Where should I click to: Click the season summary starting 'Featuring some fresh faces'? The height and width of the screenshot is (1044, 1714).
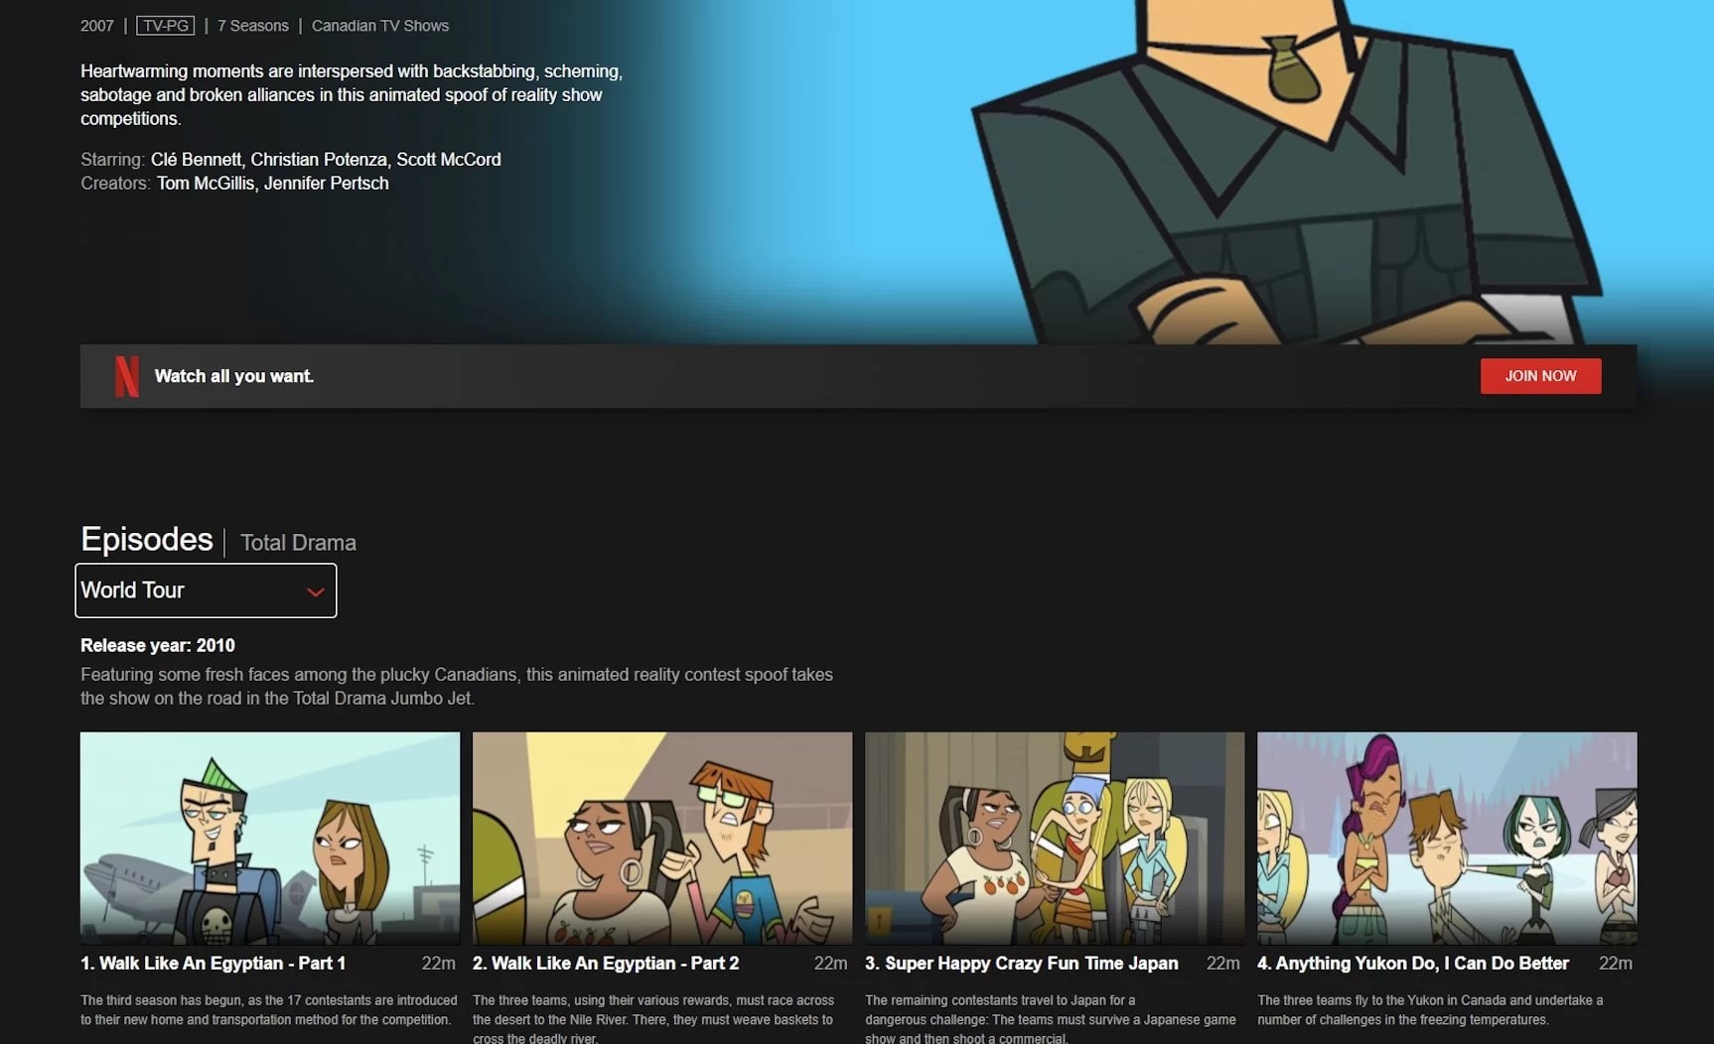[x=457, y=687]
